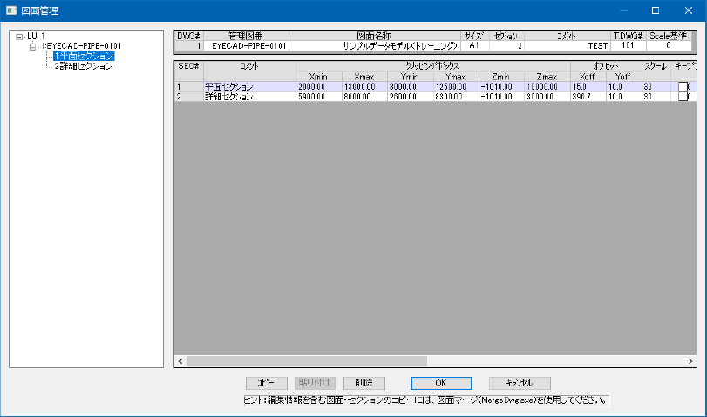Toggle keep checkbox for 平面セクション row
Screen dimensions: 707x417
pyautogui.click(x=683, y=86)
